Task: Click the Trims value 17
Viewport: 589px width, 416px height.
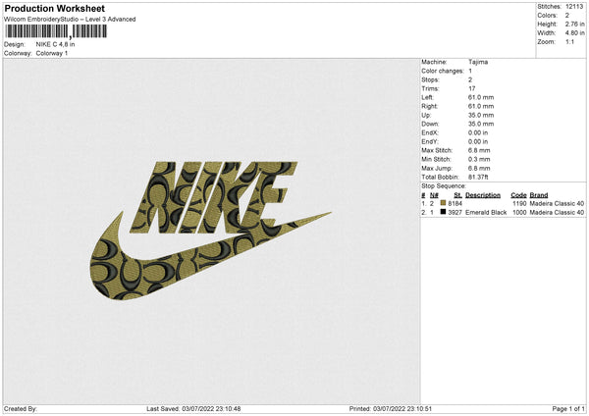Action: (x=472, y=88)
